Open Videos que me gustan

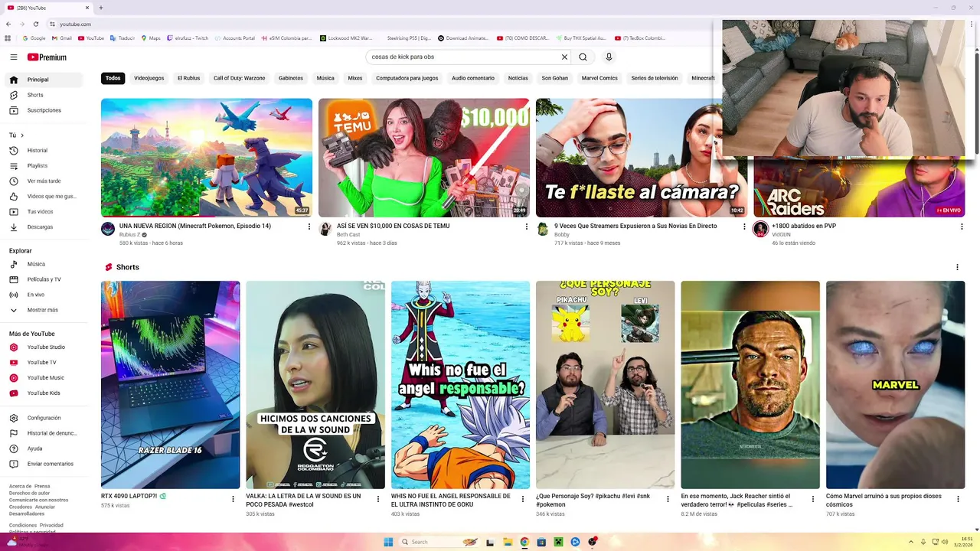tap(44, 196)
